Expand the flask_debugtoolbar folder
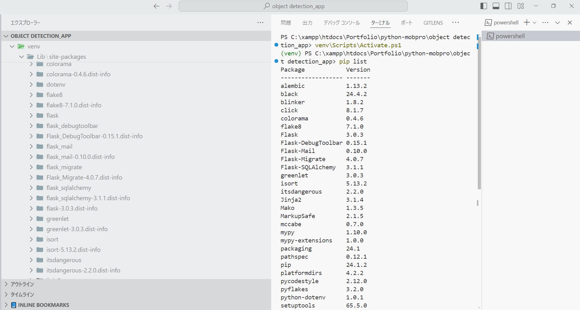 (x=31, y=126)
